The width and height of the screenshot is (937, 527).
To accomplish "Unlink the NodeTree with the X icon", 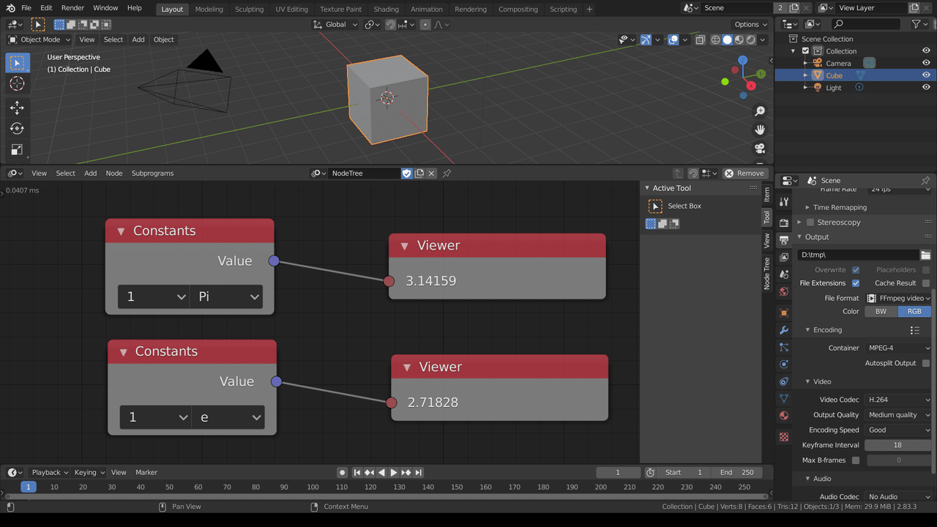I will pyautogui.click(x=432, y=173).
